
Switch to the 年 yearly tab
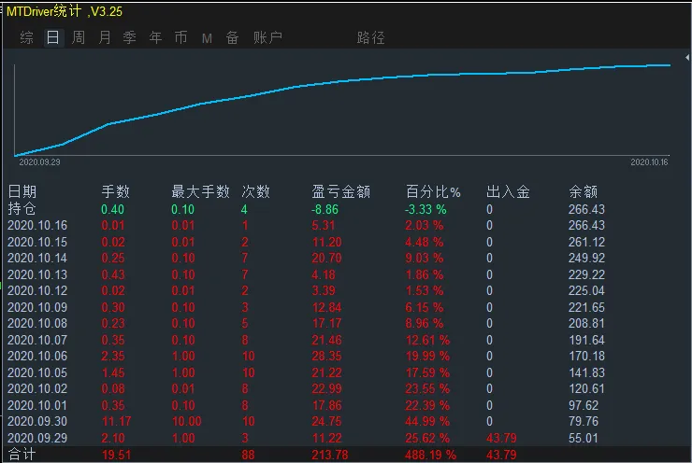click(155, 38)
